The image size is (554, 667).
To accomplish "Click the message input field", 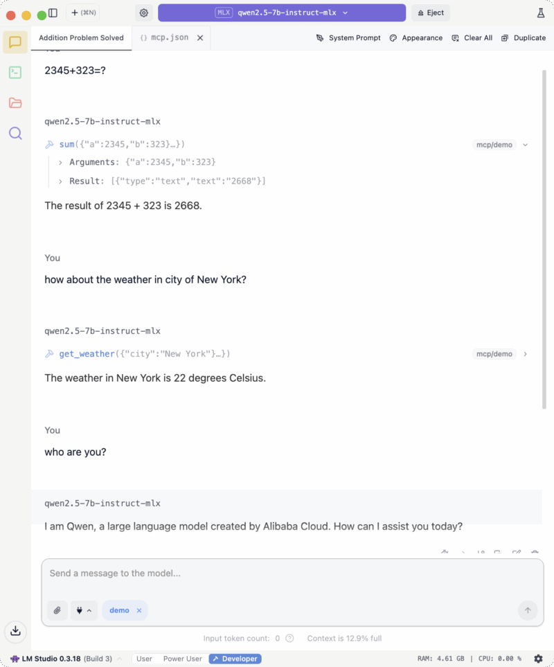I will click(277, 573).
